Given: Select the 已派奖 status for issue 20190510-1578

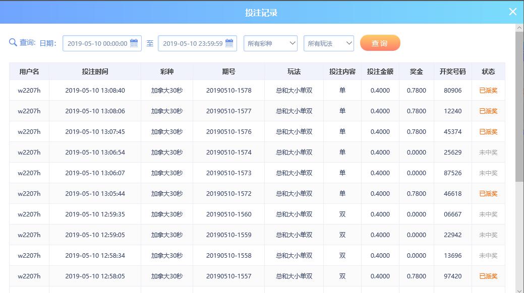Looking at the screenshot, I should pyautogui.click(x=488, y=91).
